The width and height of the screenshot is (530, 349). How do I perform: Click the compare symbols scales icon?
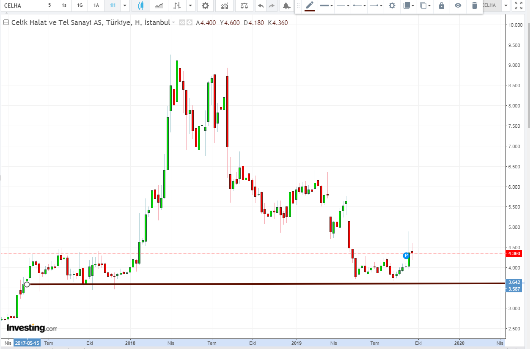point(244,5)
